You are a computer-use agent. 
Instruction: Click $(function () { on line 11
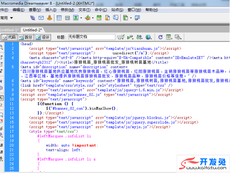(55, 104)
